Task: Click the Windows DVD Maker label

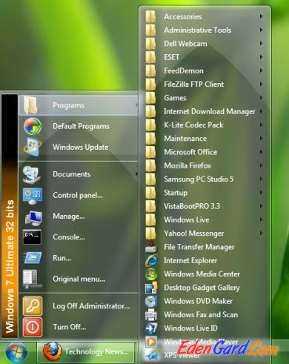Action: [x=198, y=301]
